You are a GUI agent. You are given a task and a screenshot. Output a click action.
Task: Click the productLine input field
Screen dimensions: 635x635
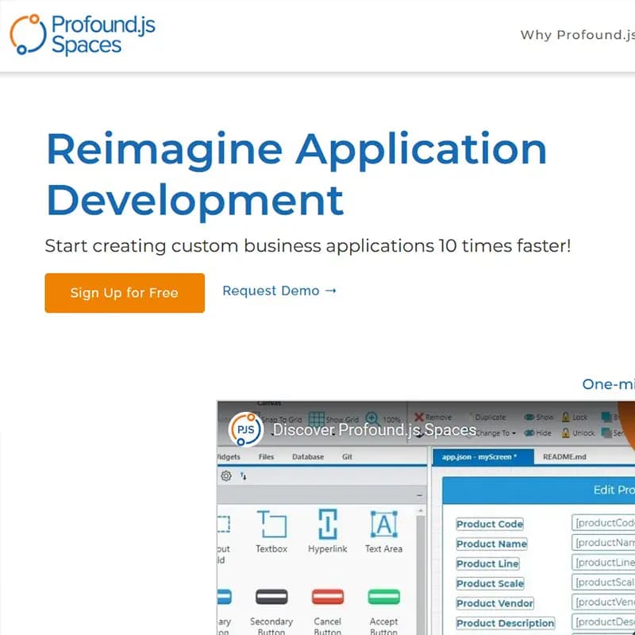pos(603,563)
